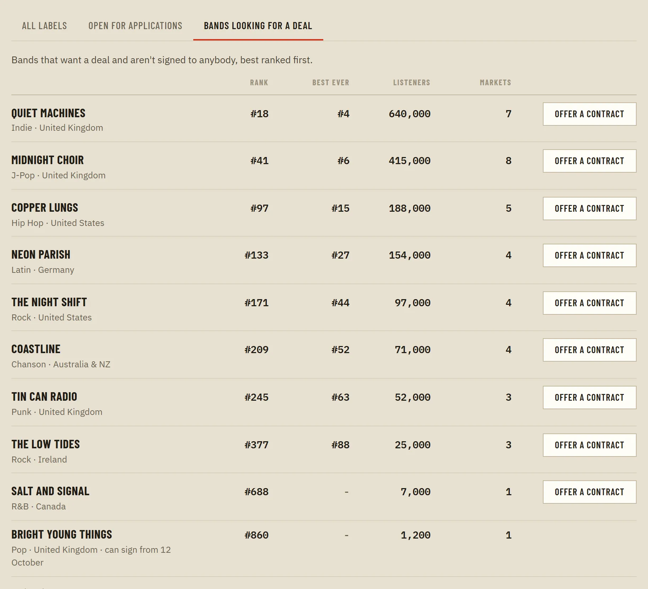
Task: Click the Neon Parish band name
Action: (x=41, y=255)
